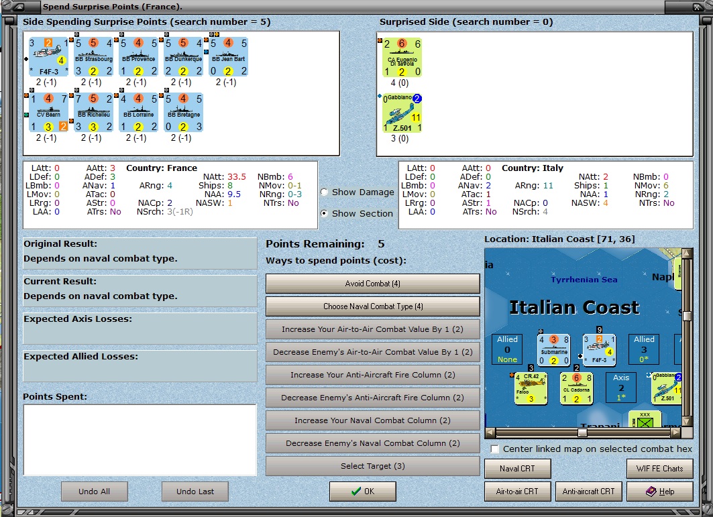The width and height of the screenshot is (713, 517).
Task: Click the Points Spent list box
Action: click(x=140, y=440)
